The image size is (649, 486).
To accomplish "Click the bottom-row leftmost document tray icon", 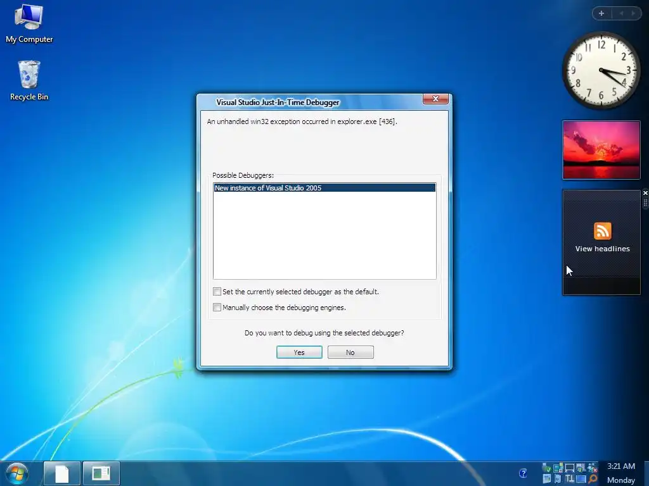I will (547, 478).
